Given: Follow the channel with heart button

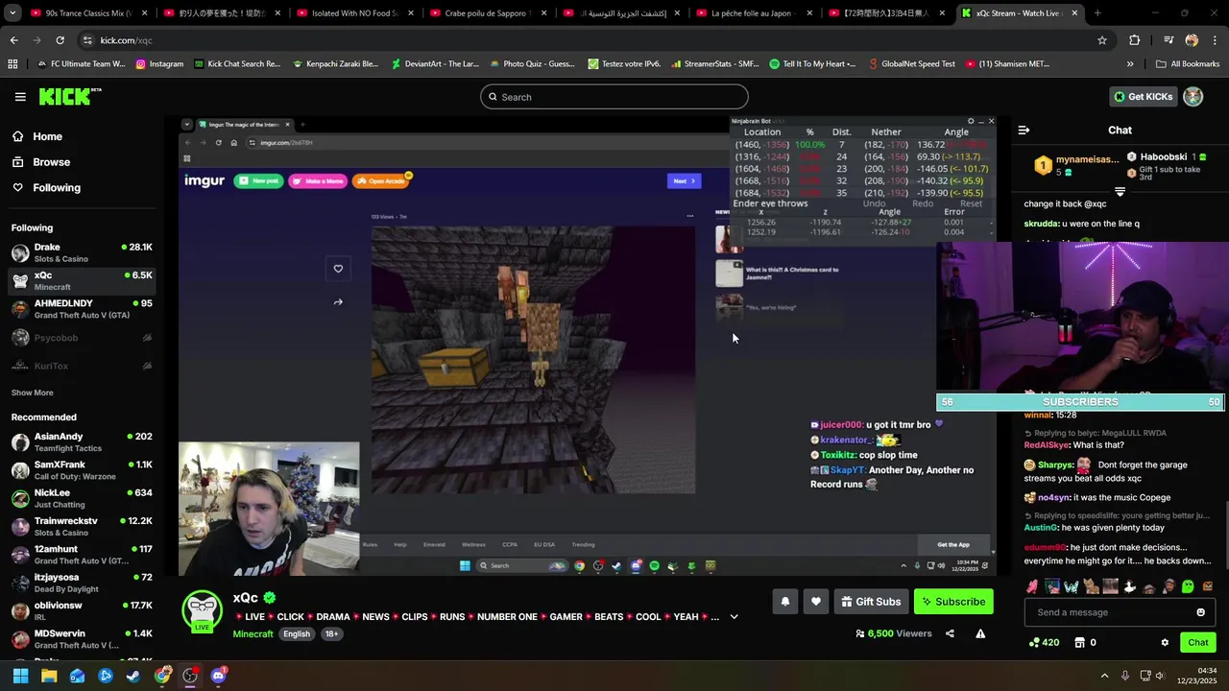Looking at the screenshot, I should pos(816,602).
